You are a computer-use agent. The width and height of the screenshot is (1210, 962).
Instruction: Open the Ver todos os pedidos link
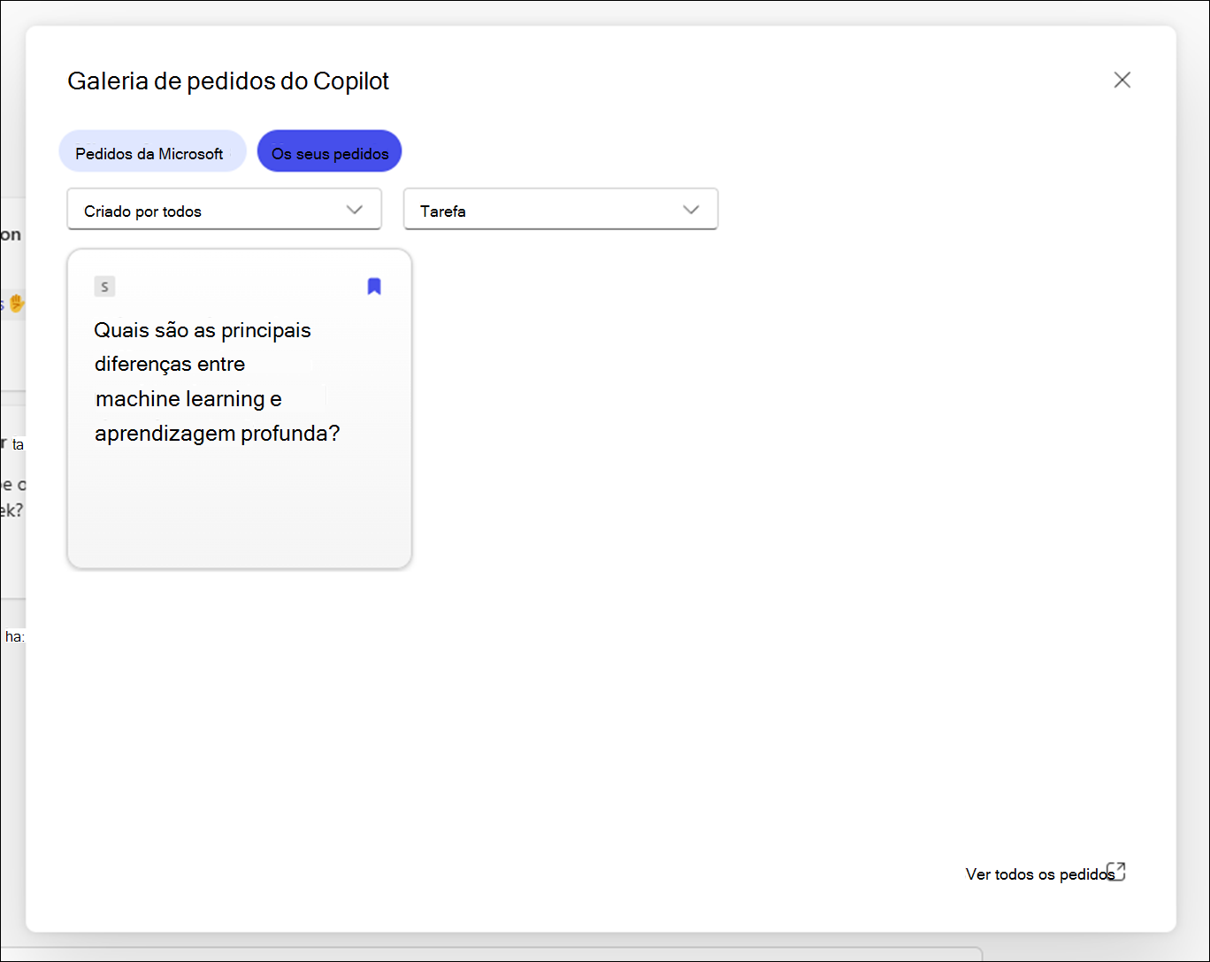(1039, 874)
